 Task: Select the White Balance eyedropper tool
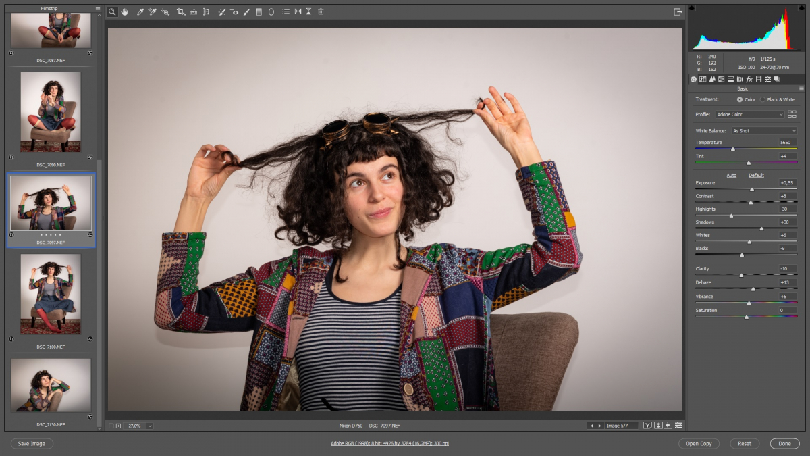pos(140,12)
